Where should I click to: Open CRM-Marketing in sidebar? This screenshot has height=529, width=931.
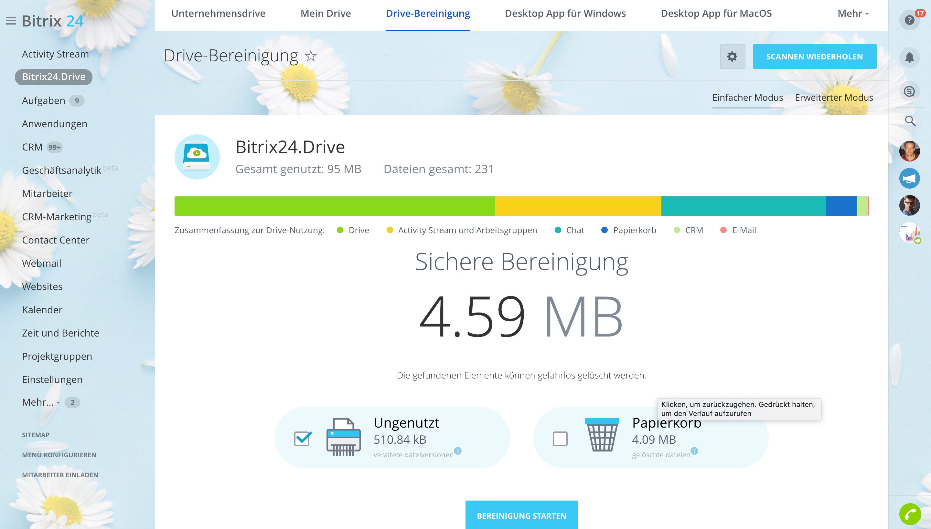[57, 217]
